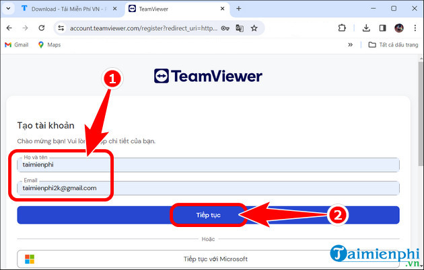Open a new tab with plus button
Viewport: 424px width, 270px height.
(x=238, y=9)
